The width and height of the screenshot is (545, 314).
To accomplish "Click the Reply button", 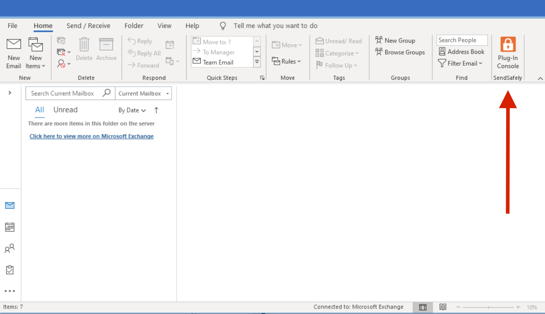I will pos(140,41).
